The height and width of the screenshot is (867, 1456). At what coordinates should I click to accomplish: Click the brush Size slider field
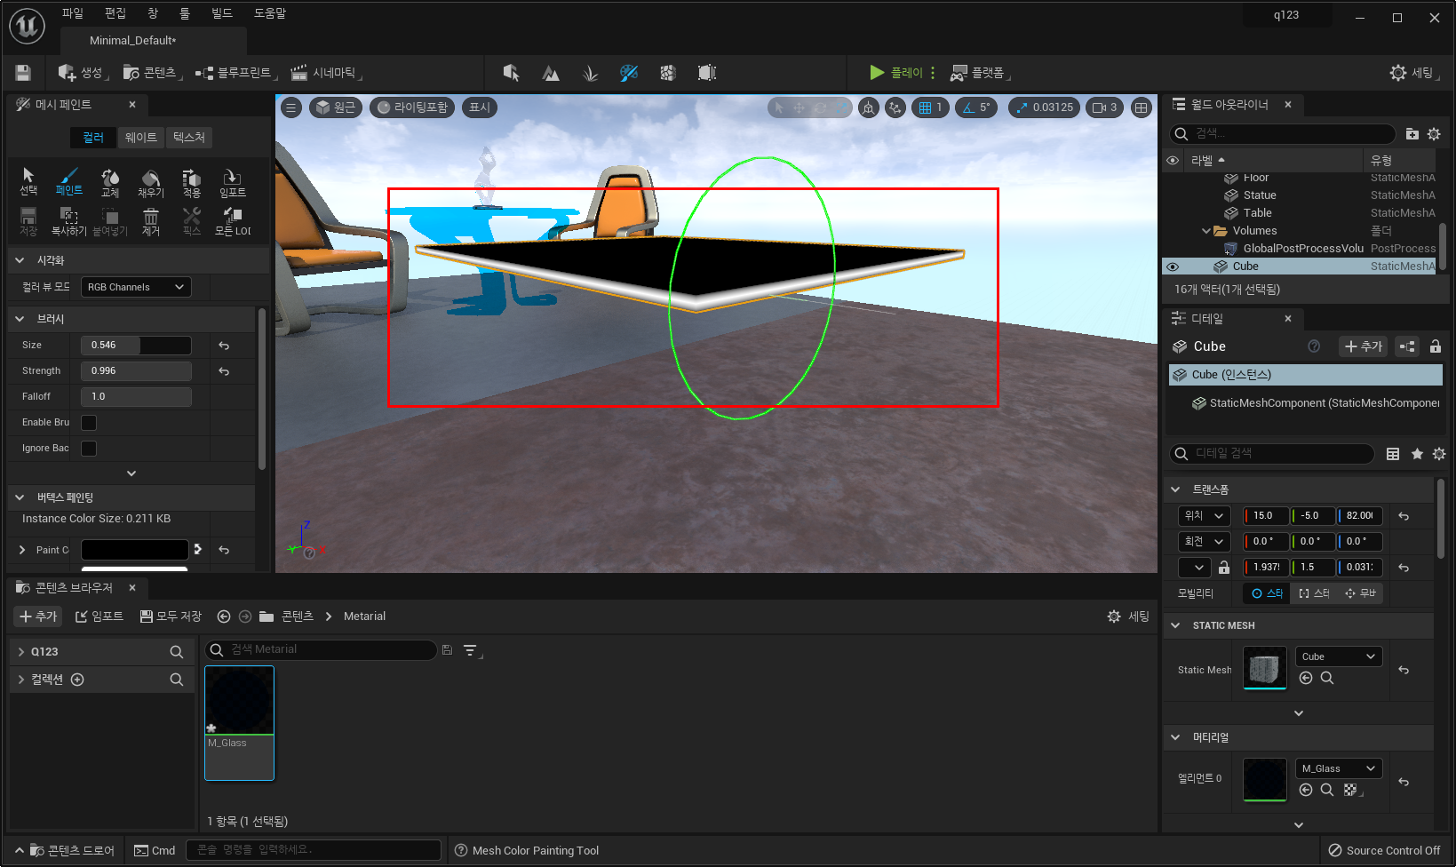tap(136, 346)
